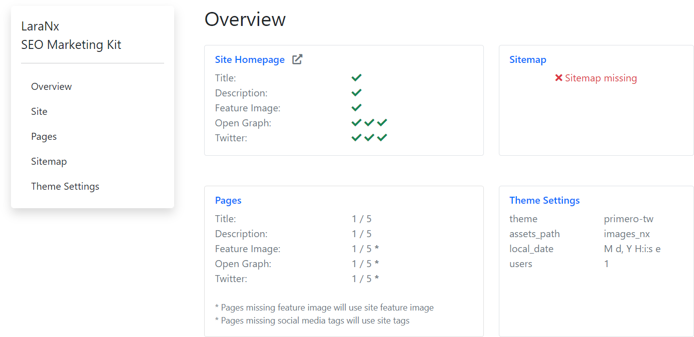Screen dimensions: 694x337
Task: Open the Pages card heading link
Action: 228,200
